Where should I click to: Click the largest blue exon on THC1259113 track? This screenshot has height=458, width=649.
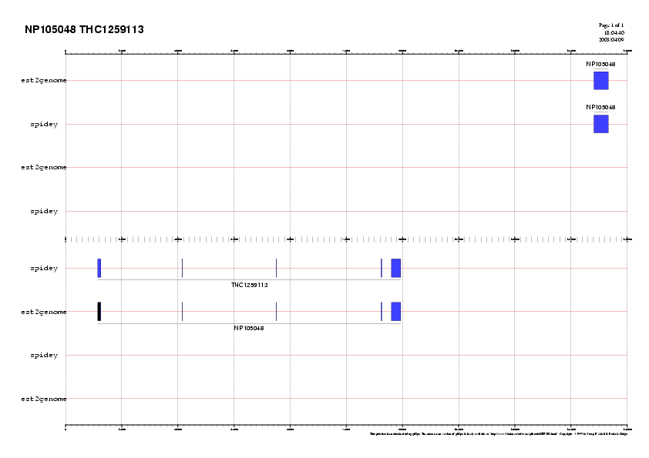(x=395, y=268)
